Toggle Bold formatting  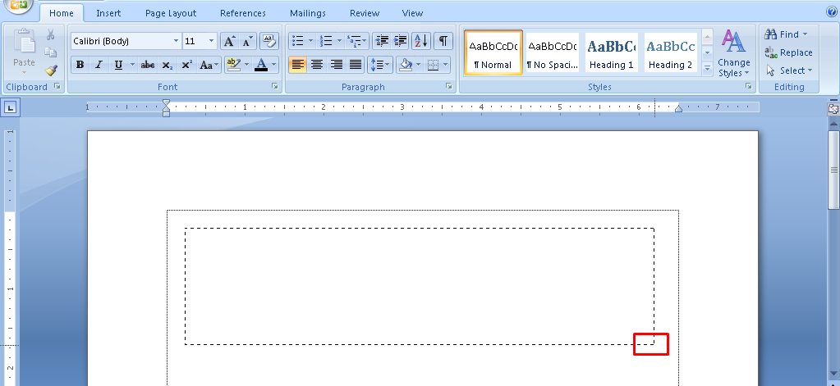pos(80,66)
